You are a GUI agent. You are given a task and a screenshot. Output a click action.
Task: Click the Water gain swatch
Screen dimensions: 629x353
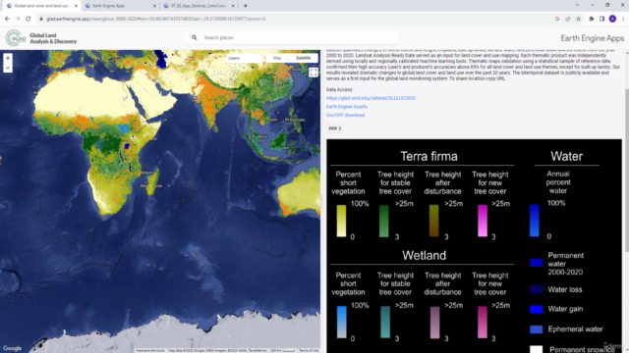point(537,309)
